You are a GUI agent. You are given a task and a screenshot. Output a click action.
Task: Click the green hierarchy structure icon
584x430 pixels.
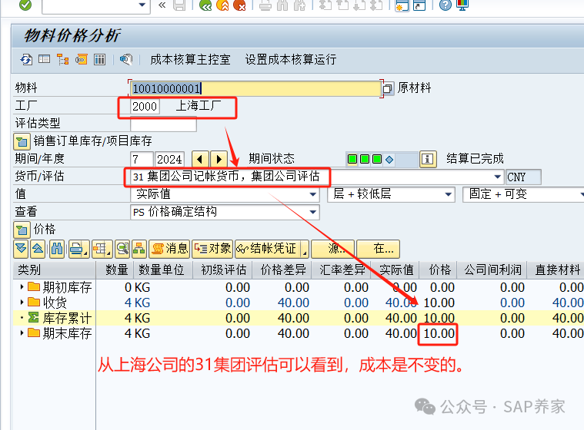coord(139,249)
